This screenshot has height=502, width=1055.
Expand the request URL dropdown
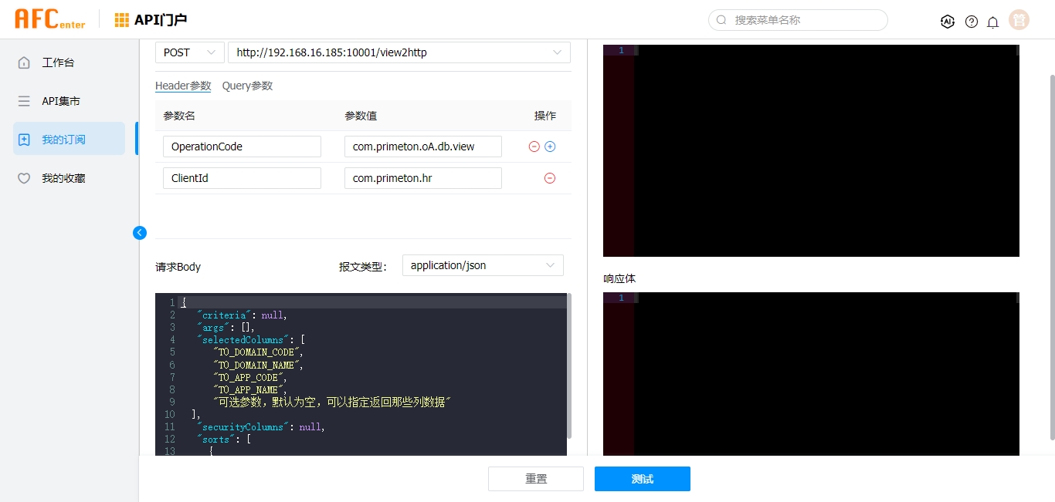coord(557,52)
